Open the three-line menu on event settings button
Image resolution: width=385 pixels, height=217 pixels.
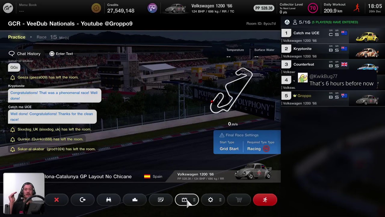(194, 200)
